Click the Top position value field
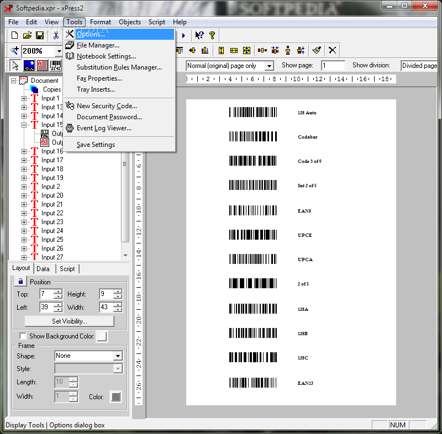 coord(46,294)
